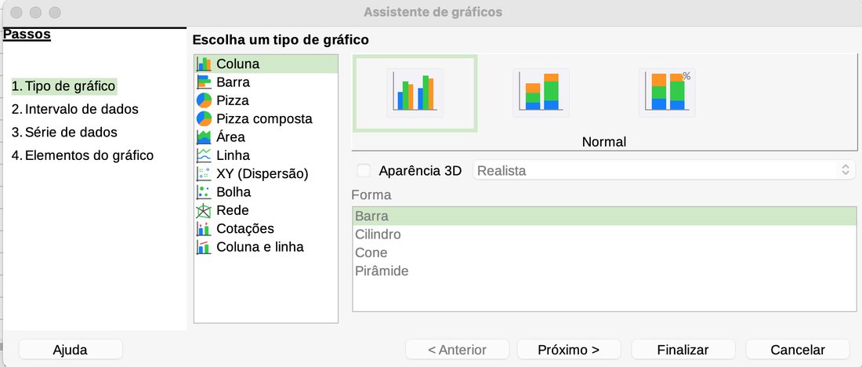This screenshot has height=367, width=862.
Task: Select the Cotações chart type icon
Action: (x=204, y=228)
